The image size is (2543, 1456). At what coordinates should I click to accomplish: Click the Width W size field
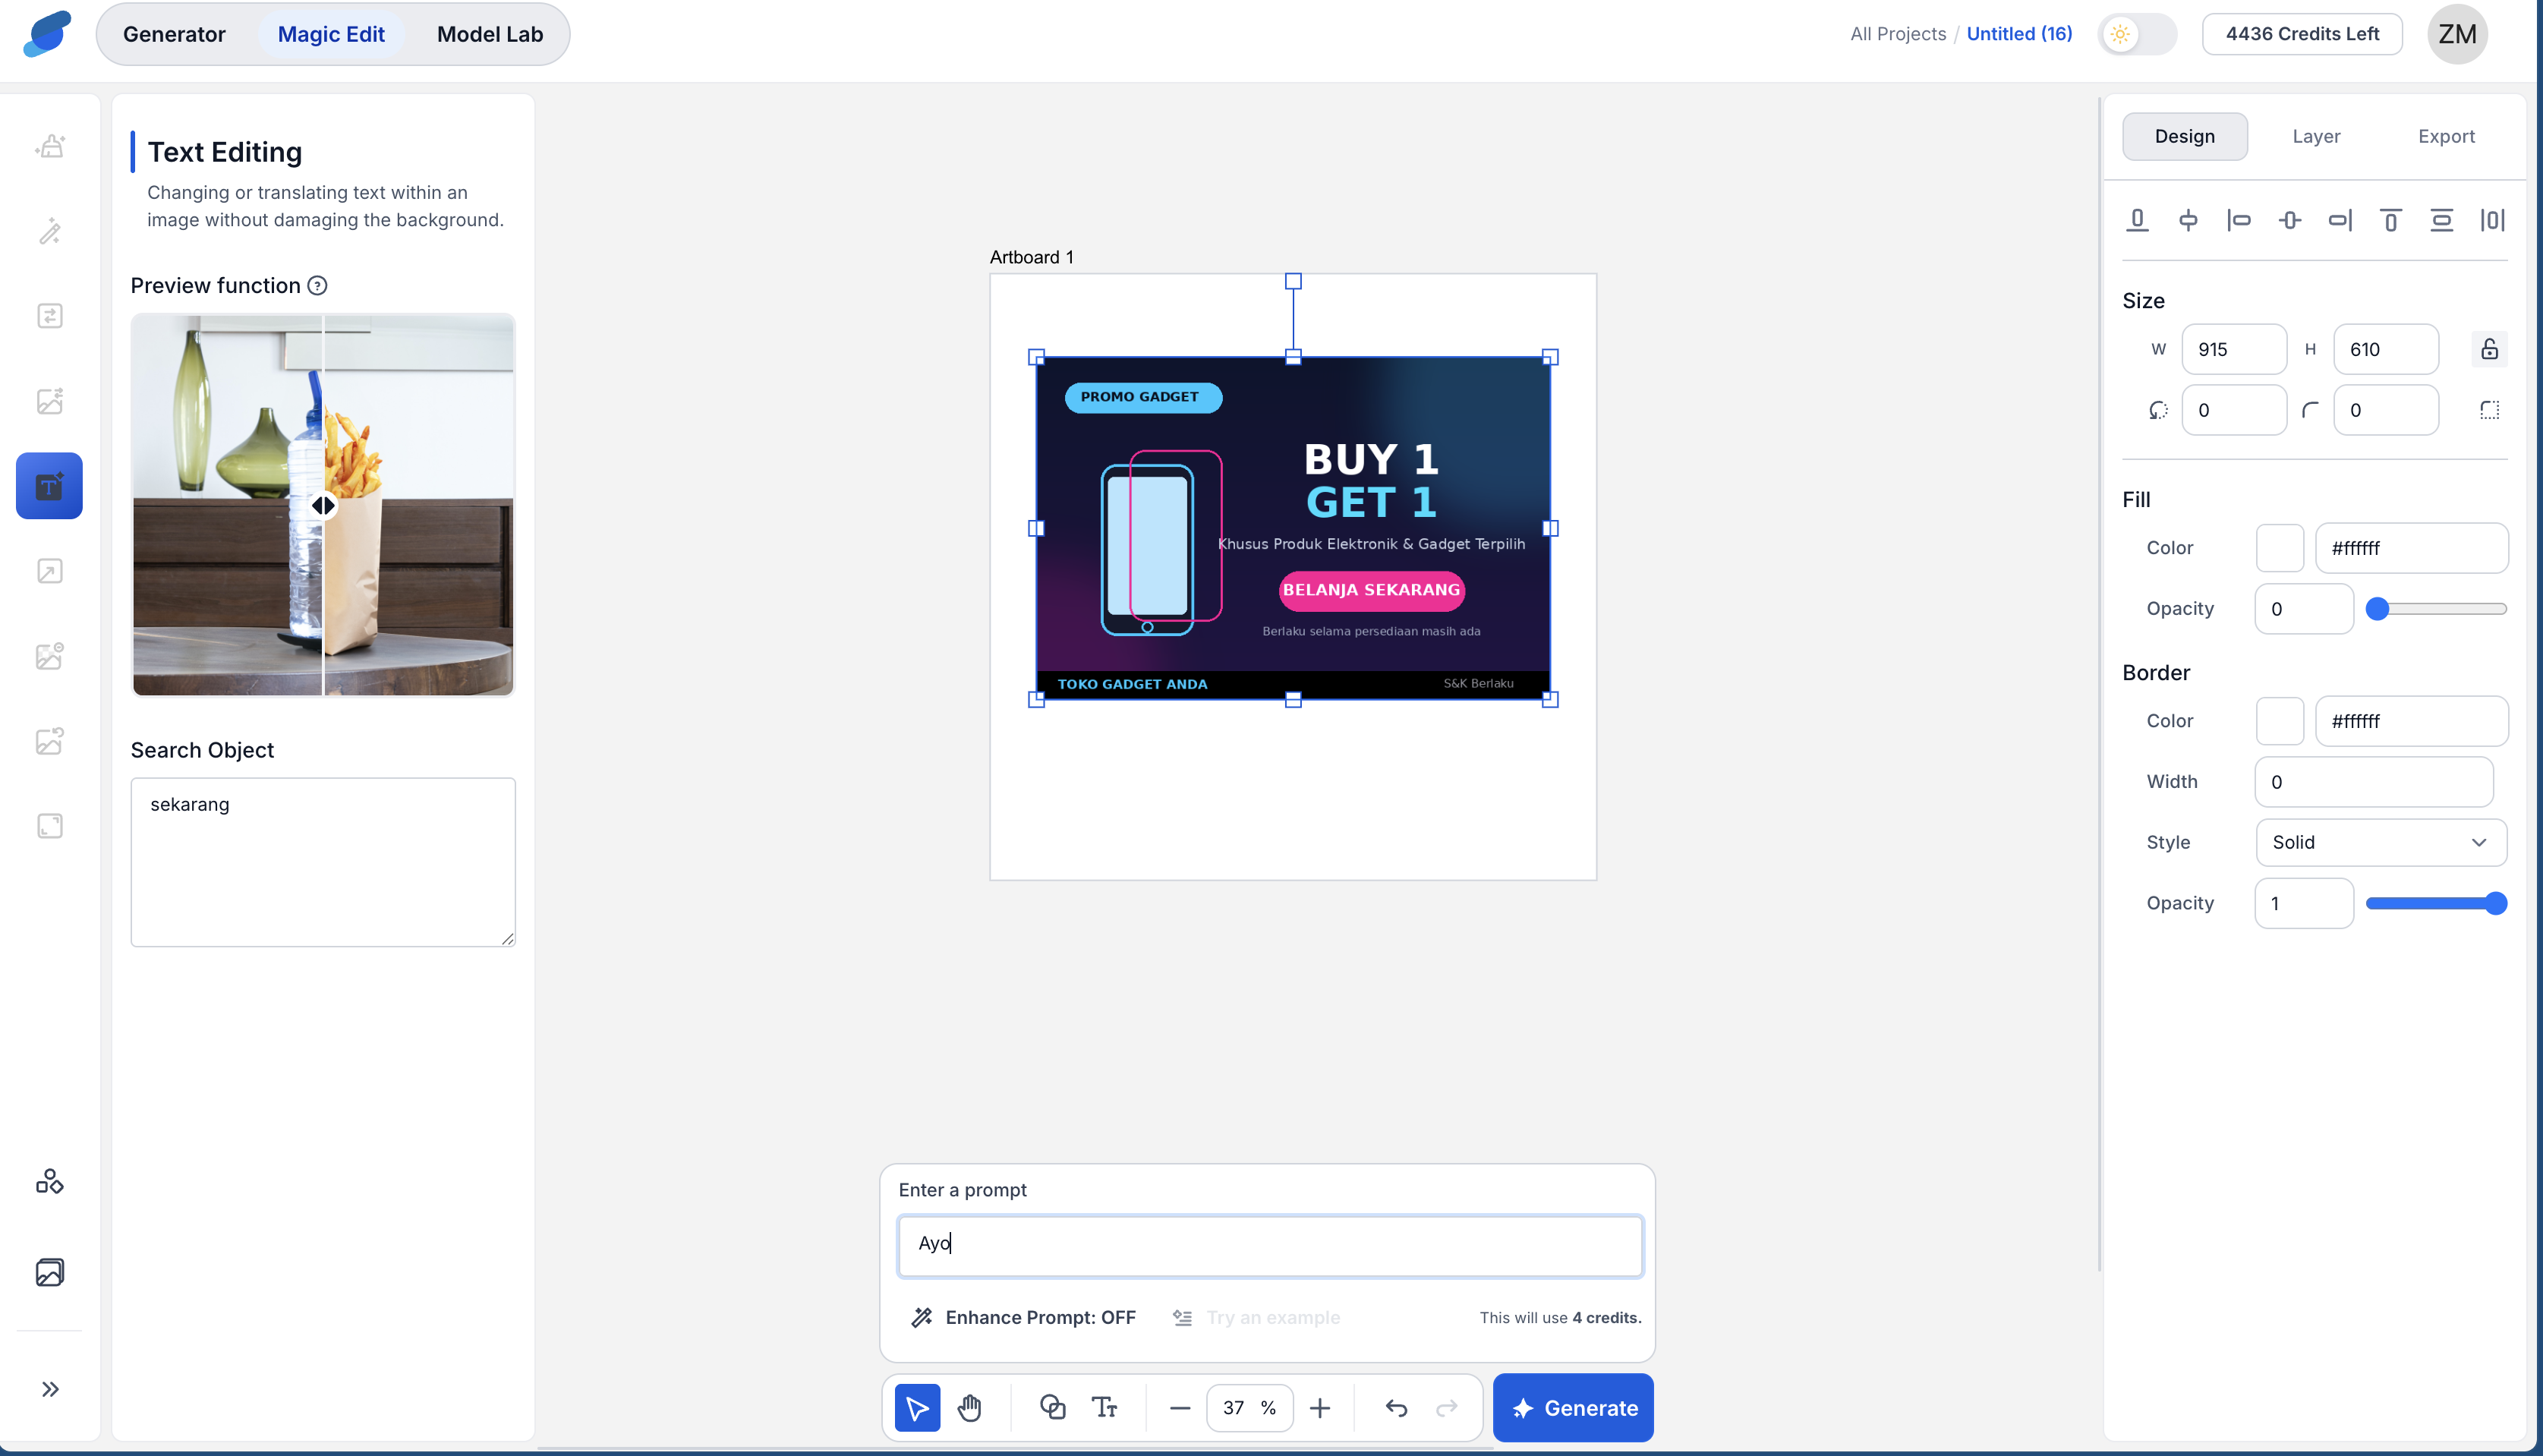(2234, 349)
